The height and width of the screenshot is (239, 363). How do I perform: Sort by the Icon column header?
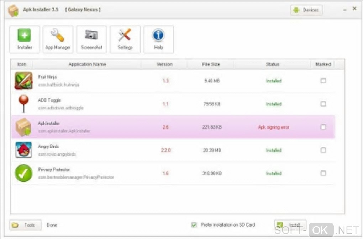[x=22, y=64]
